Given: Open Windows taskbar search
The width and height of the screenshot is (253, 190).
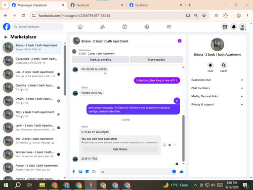Looking at the screenshot, I should (x=18, y=185).
